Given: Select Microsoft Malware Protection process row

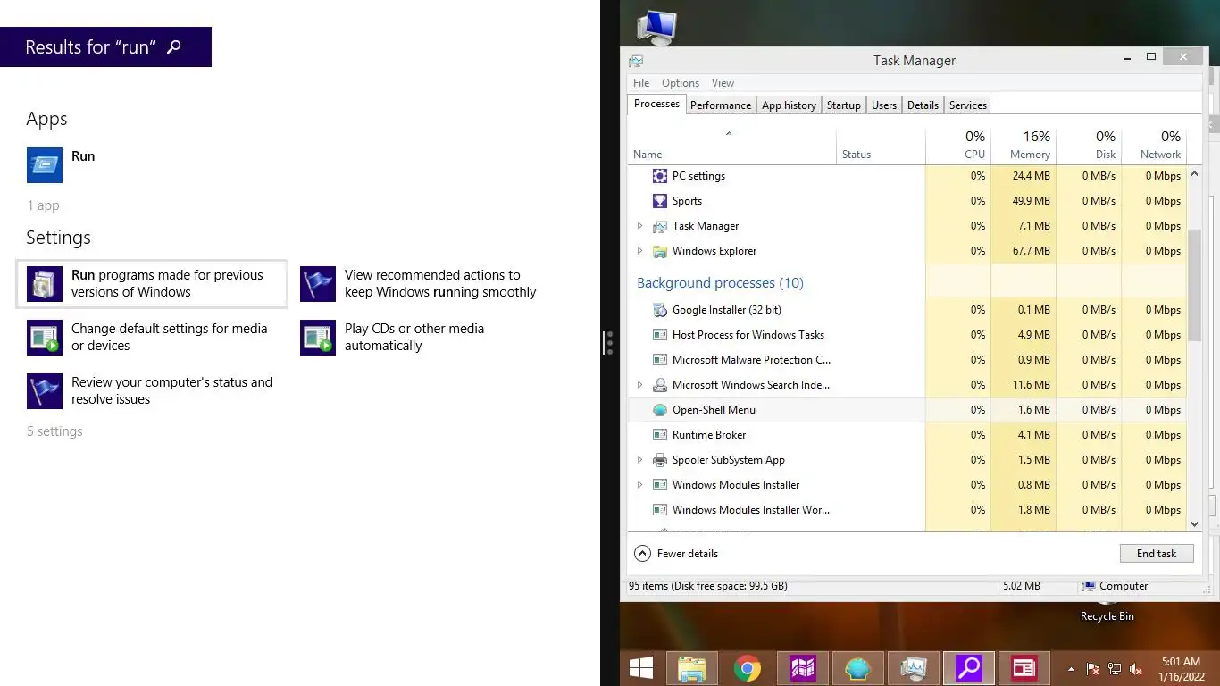Looking at the screenshot, I should [x=907, y=360].
